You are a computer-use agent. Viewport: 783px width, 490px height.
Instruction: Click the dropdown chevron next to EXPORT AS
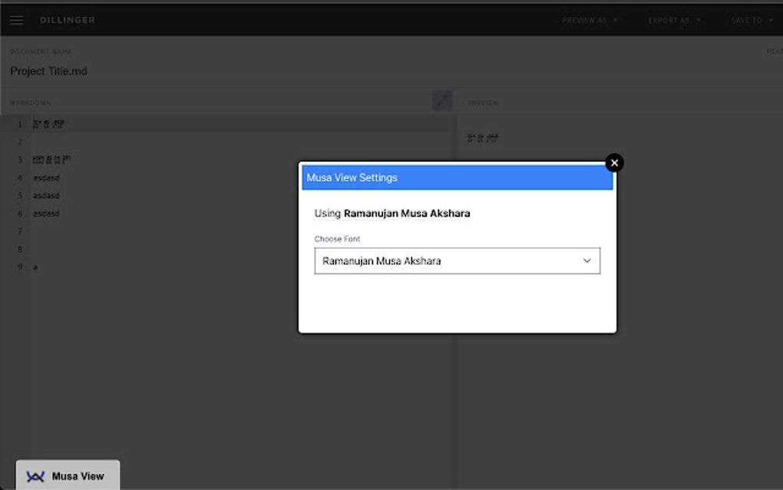(x=698, y=20)
